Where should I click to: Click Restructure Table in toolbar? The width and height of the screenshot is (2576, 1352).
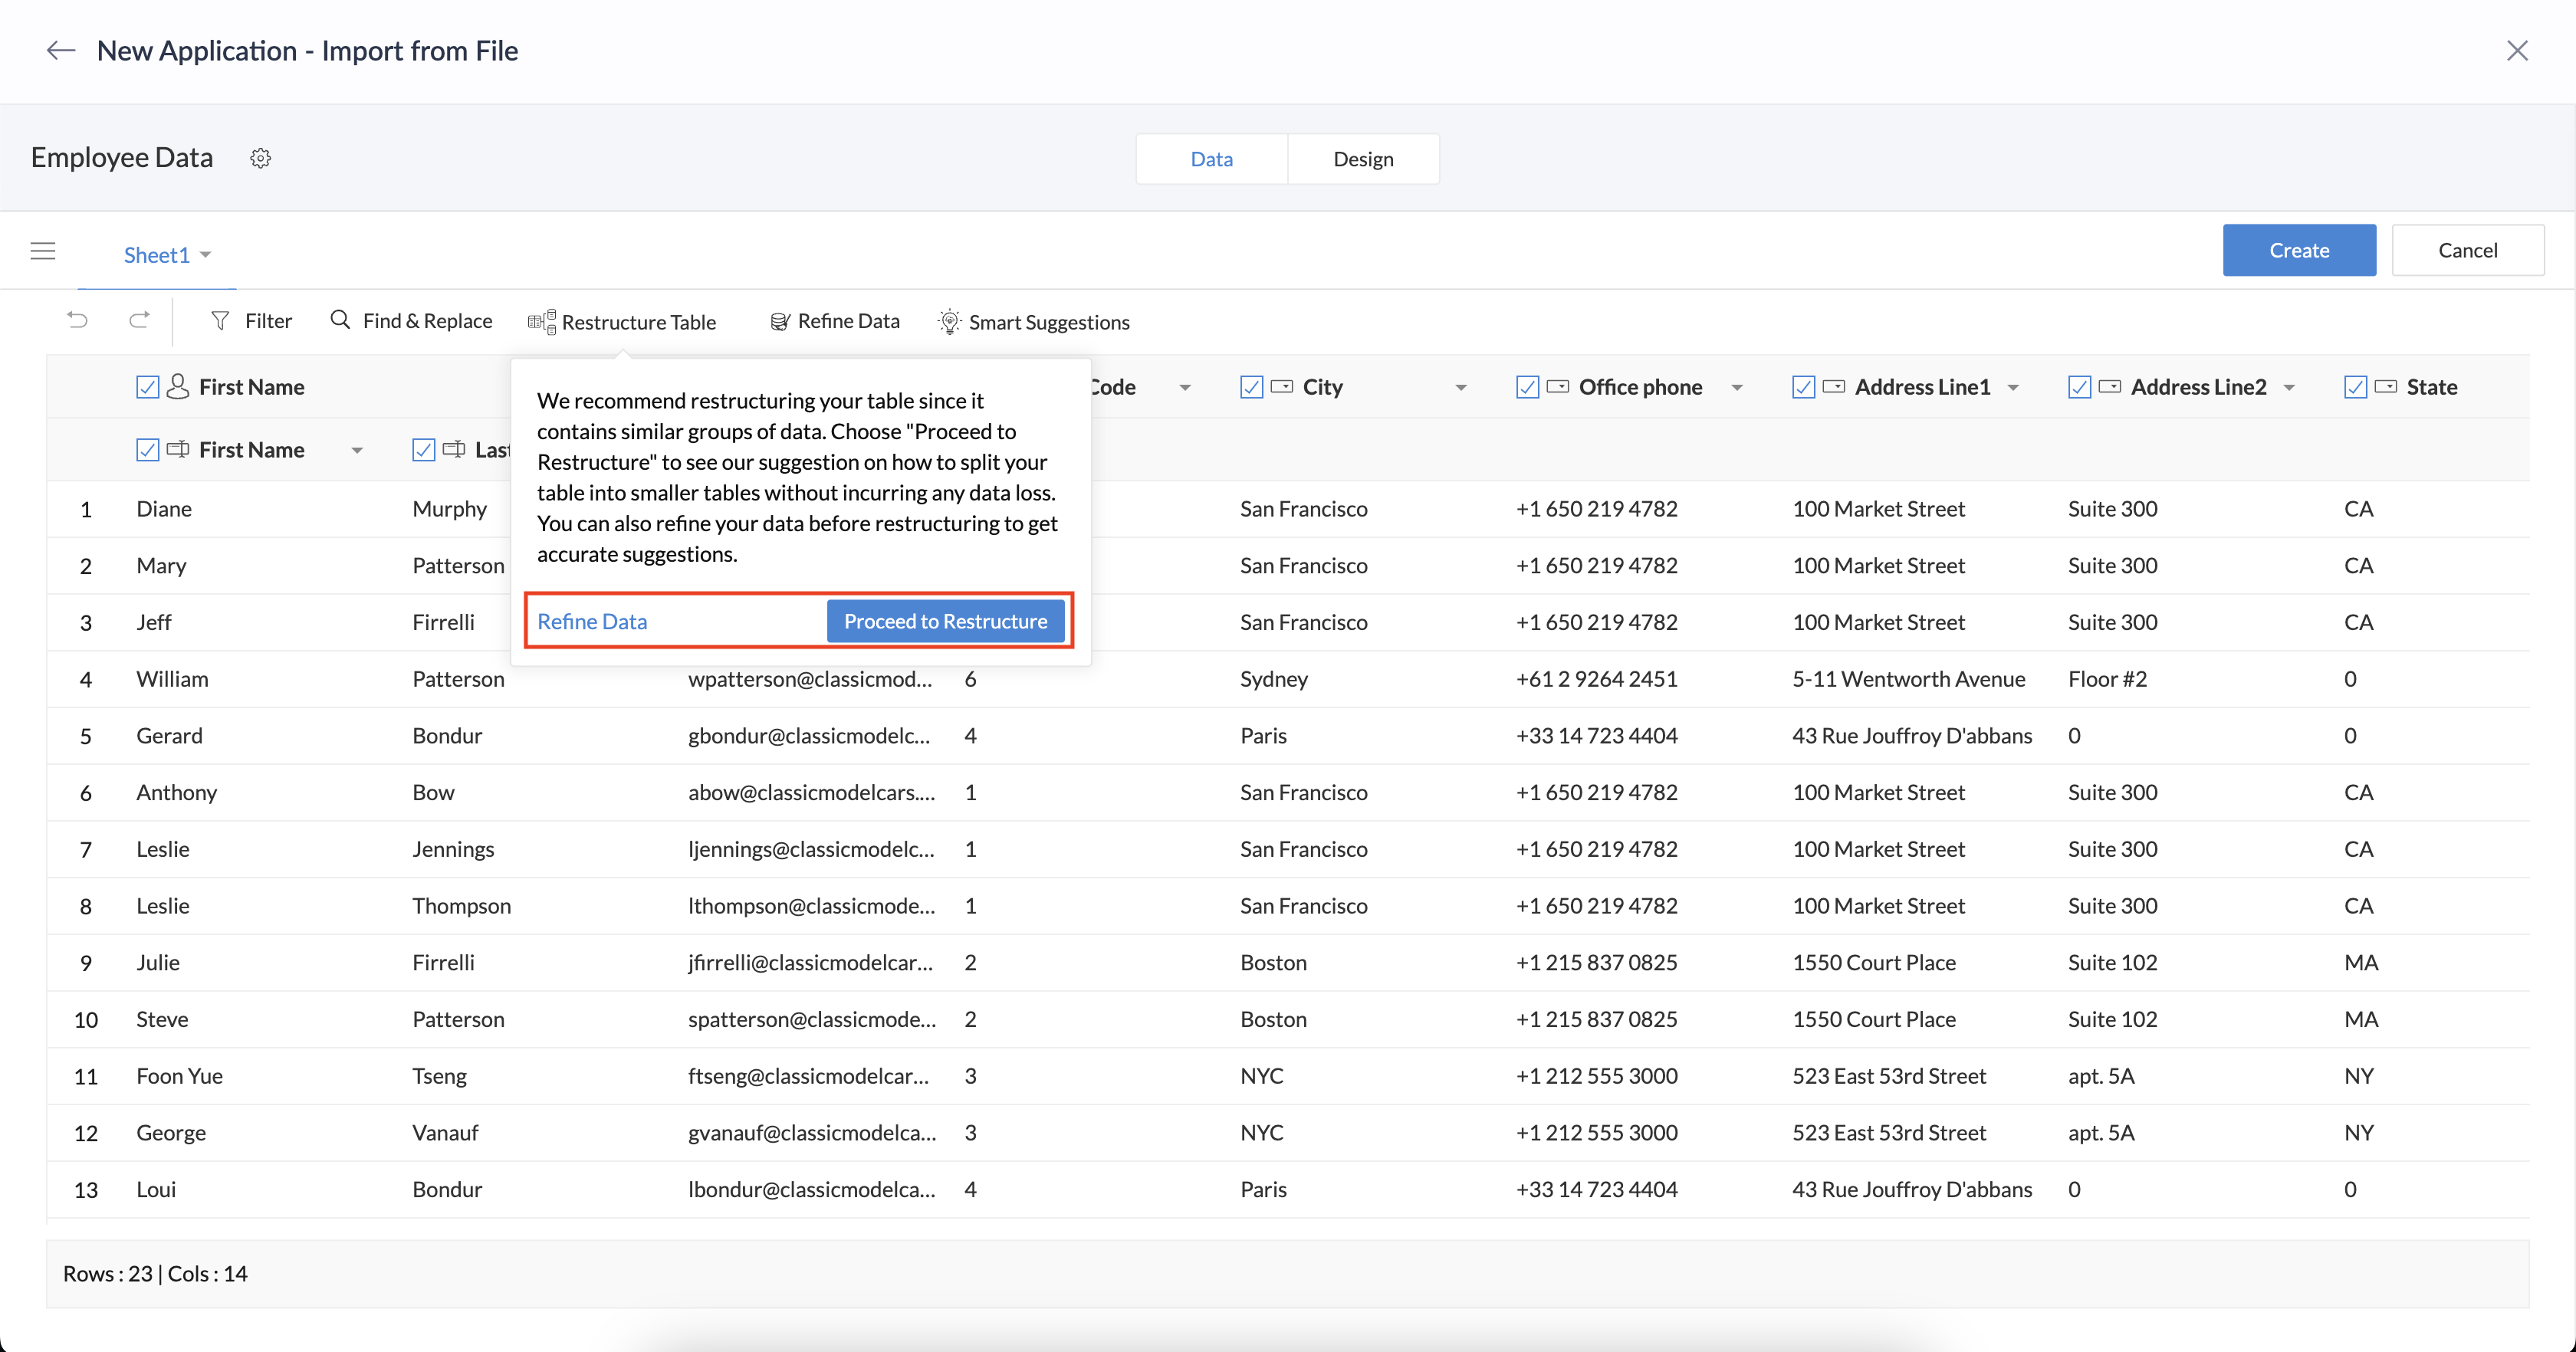tap(622, 322)
